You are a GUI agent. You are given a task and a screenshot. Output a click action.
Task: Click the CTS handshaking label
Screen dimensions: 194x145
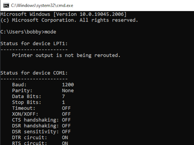pyautogui.click(x=35, y=120)
